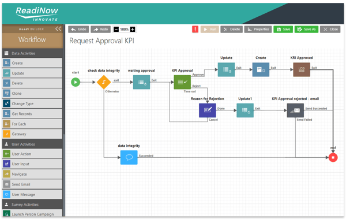This screenshot has width=346, height=222.
Task: Click the Send Succeeded label
Action: point(316,109)
